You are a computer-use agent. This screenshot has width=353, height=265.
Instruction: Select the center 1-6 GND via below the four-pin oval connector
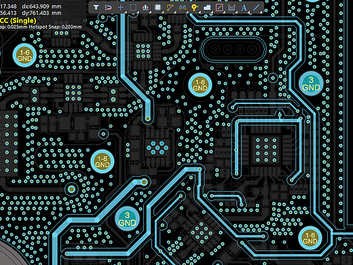[200, 85]
